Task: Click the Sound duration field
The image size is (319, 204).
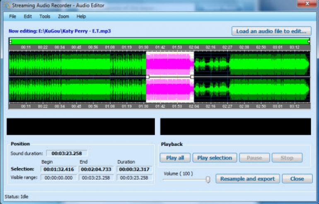Action: 67,153
